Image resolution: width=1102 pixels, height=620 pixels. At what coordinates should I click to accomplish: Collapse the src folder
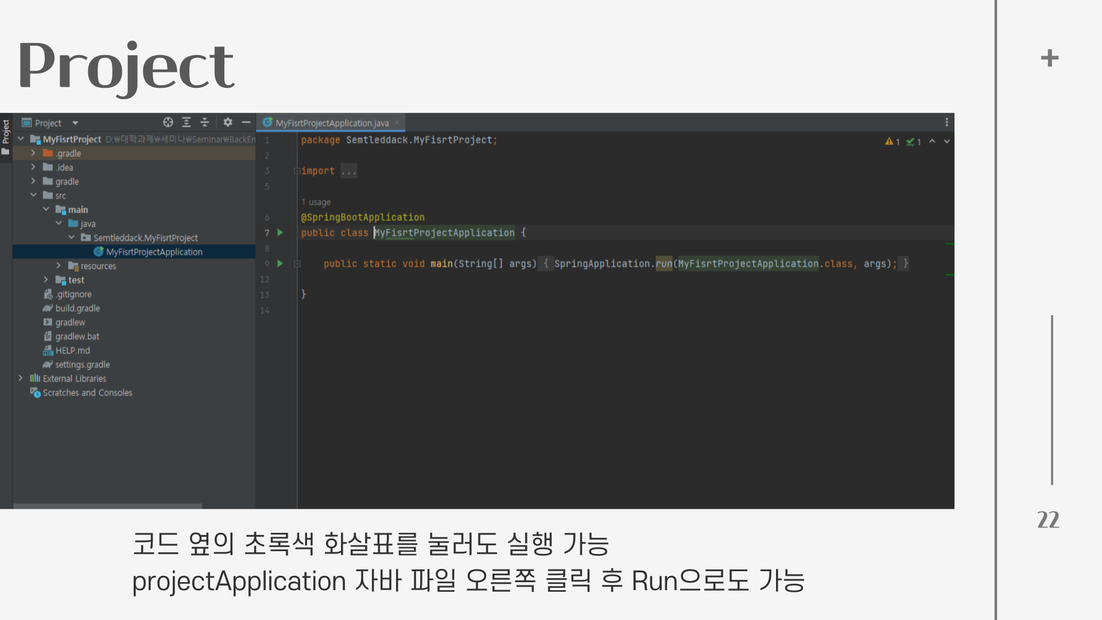pos(33,195)
